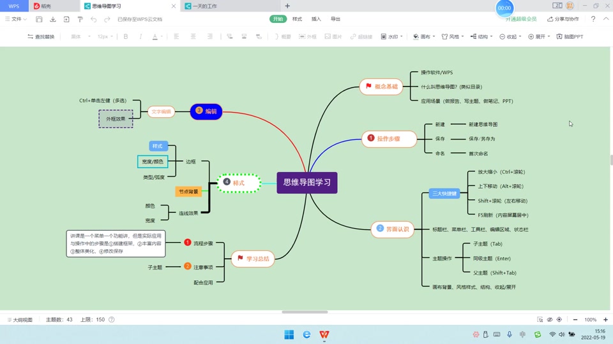
Task: Switch to the 插入 ribbon tab
Action: 316,18
